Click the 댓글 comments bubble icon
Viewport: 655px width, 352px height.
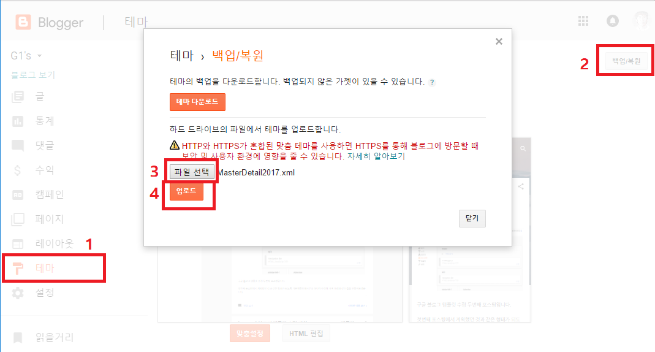coord(18,146)
